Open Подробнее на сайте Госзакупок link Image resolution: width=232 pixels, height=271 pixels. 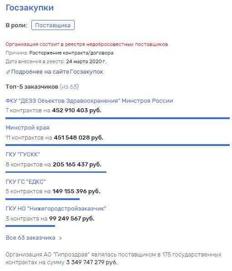tap(57, 72)
